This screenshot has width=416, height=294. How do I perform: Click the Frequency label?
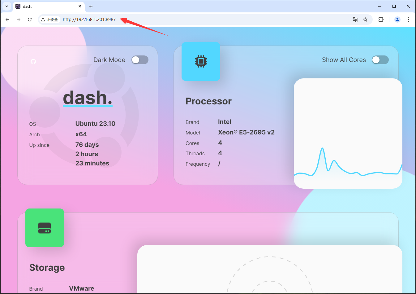click(x=198, y=164)
